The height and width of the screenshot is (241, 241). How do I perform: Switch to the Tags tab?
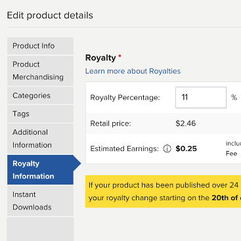click(x=40, y=114)
